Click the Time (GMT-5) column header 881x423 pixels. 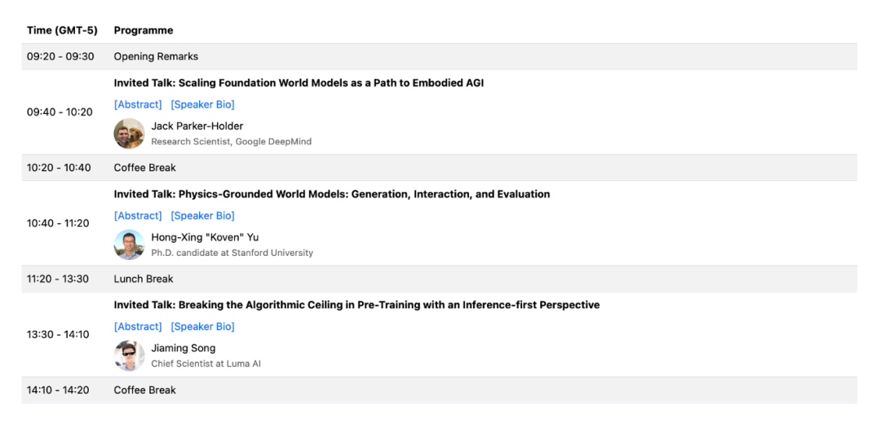click(x=62, y=30)
